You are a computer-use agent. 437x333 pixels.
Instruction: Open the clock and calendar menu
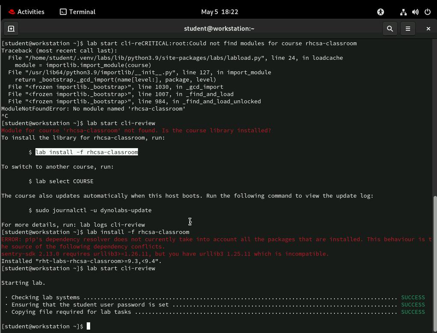219,12
